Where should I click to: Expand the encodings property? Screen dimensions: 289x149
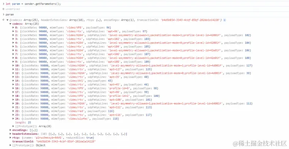pyautogui.click(x=10, y=130)
